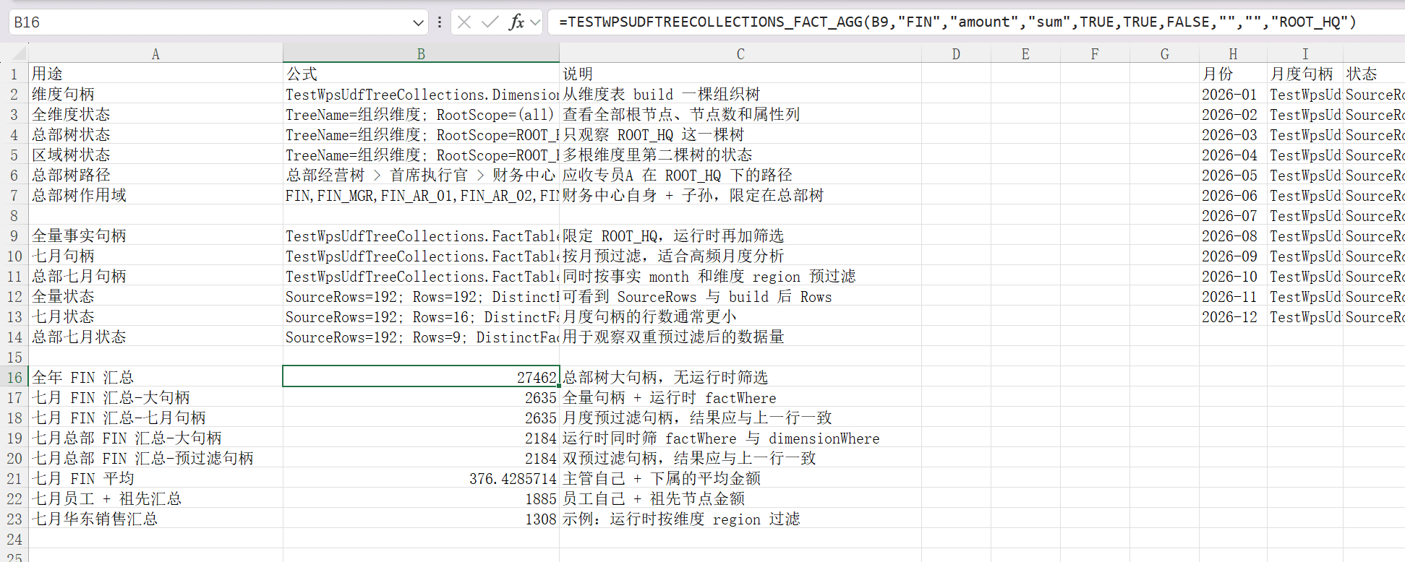1405x562 pixels.
Task: Click the confirm checkmark icon in formula bar
Action: (490, 22)
